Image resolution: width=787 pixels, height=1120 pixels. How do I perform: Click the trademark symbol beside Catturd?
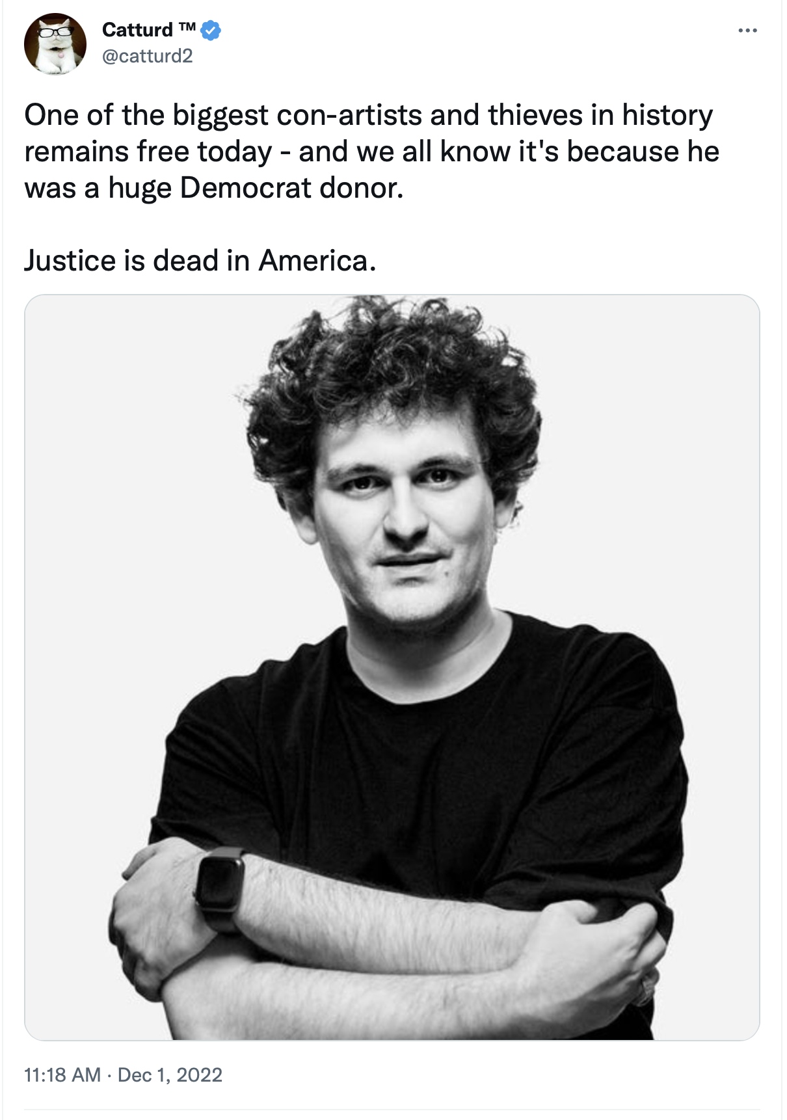(187, 27)
